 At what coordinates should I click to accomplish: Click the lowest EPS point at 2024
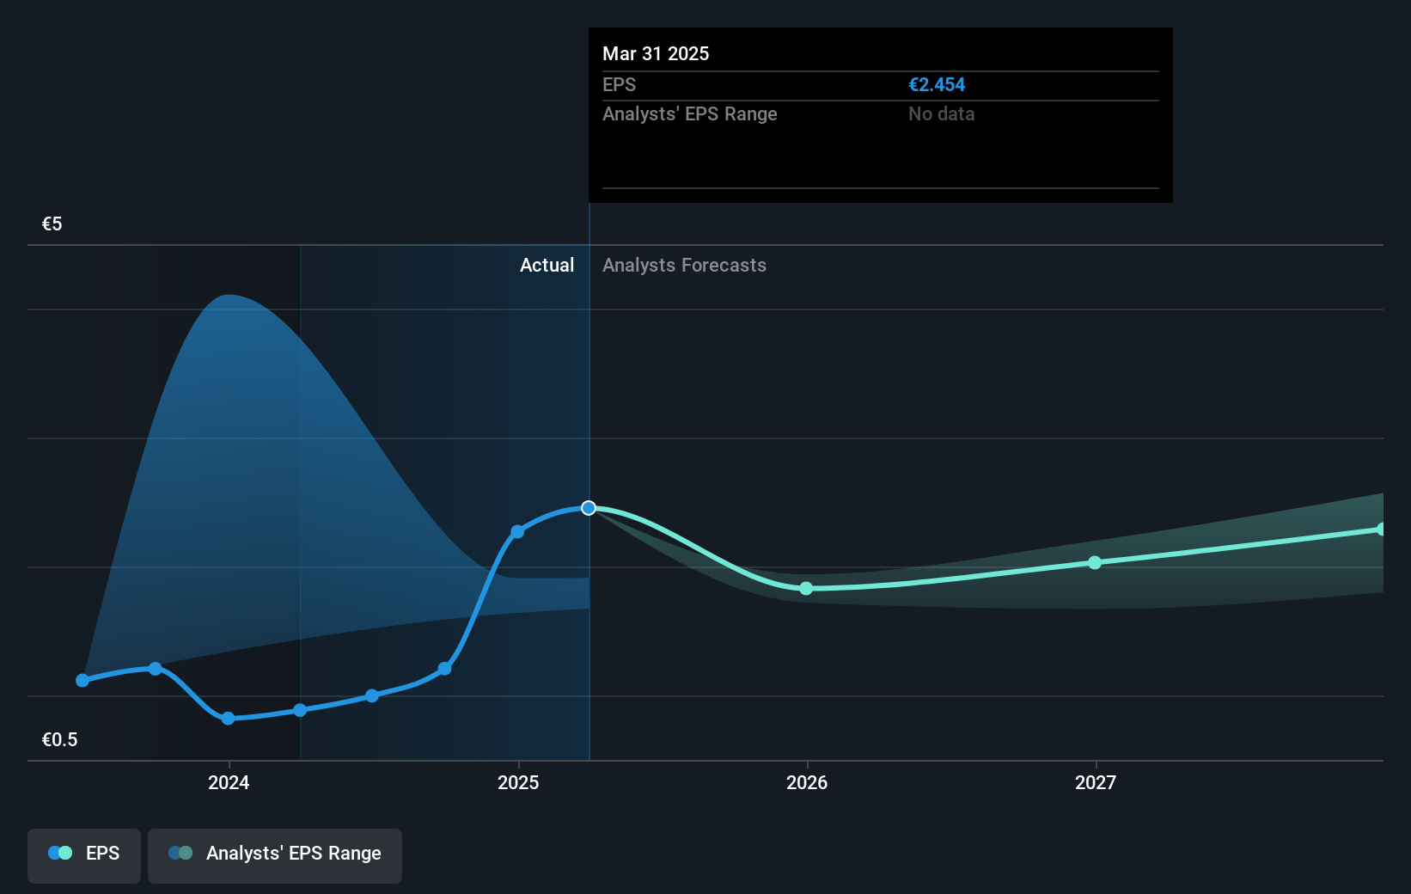(x=228, y=719)
